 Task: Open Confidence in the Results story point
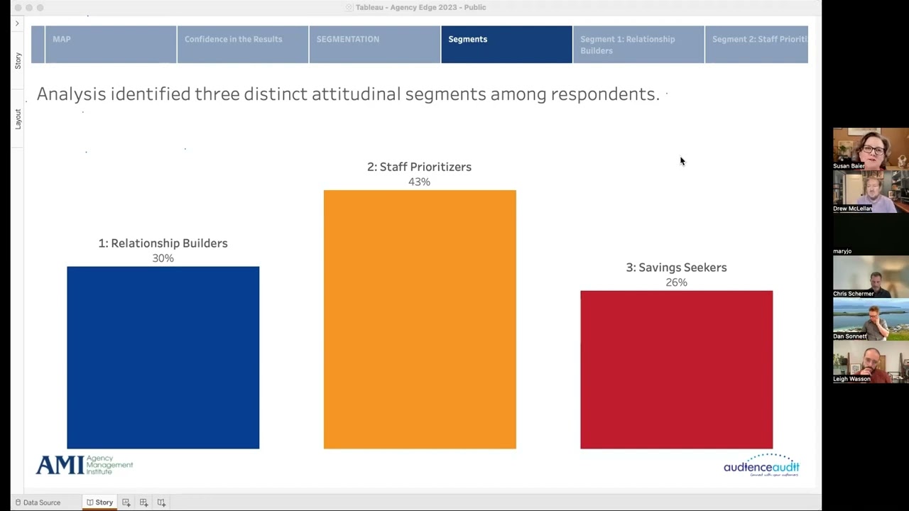[x=242, y=44]
